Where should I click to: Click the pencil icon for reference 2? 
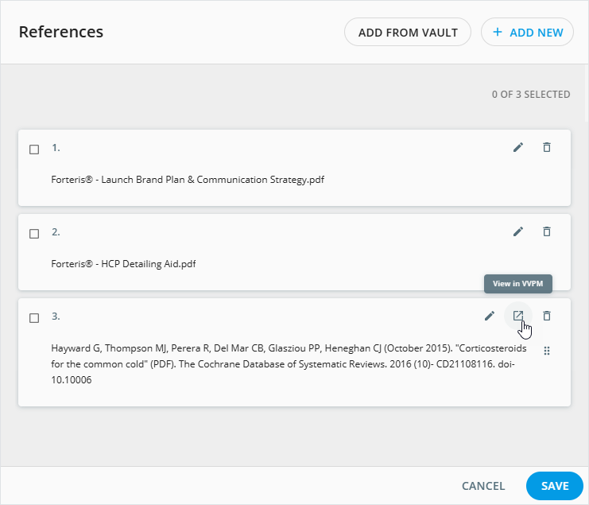(518, 231)
